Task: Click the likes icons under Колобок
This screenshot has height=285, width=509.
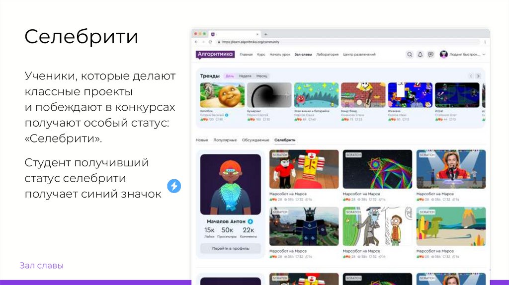Action: 204,119
